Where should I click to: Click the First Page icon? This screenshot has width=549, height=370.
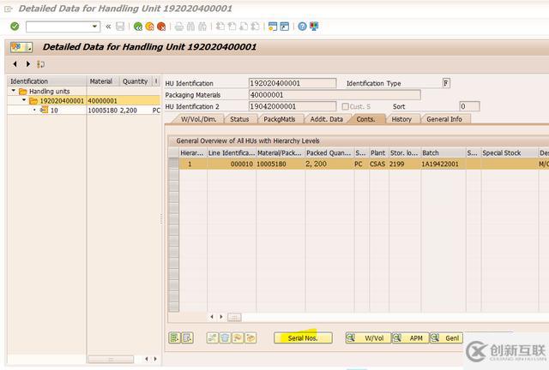click(x=220, y=27)
